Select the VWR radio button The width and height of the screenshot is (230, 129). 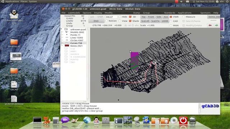click(171, 17)
